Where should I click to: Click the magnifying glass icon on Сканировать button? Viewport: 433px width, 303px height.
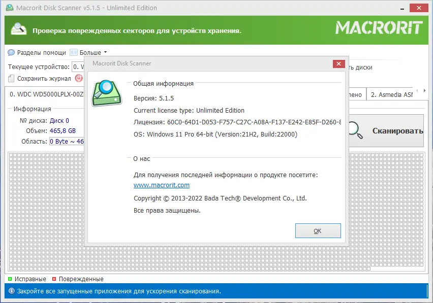pyautogui.click(x=355, y=130)
